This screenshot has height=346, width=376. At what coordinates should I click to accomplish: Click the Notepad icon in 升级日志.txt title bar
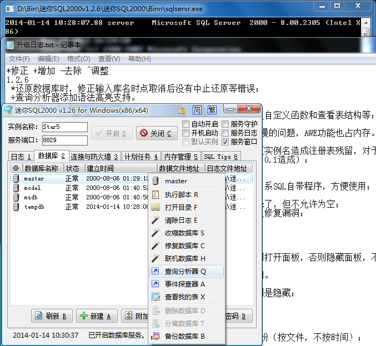pyautogui.click(x=9, y=44)
